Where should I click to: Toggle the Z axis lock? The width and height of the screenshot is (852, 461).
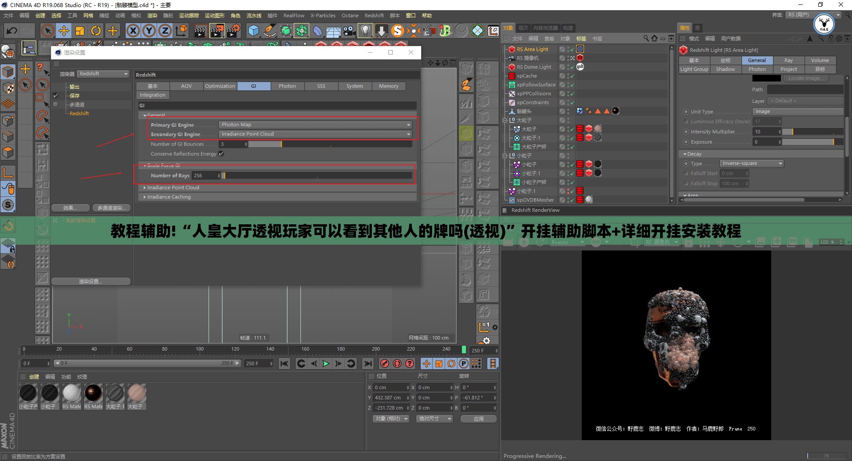(165, 31)
